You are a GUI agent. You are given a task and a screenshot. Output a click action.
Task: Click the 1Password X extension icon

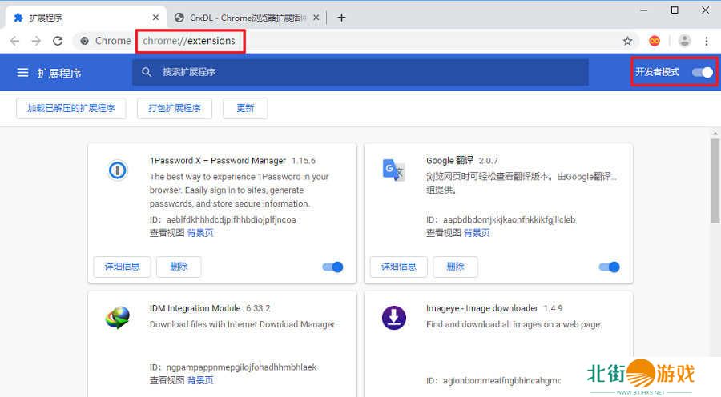coord(118,170)
